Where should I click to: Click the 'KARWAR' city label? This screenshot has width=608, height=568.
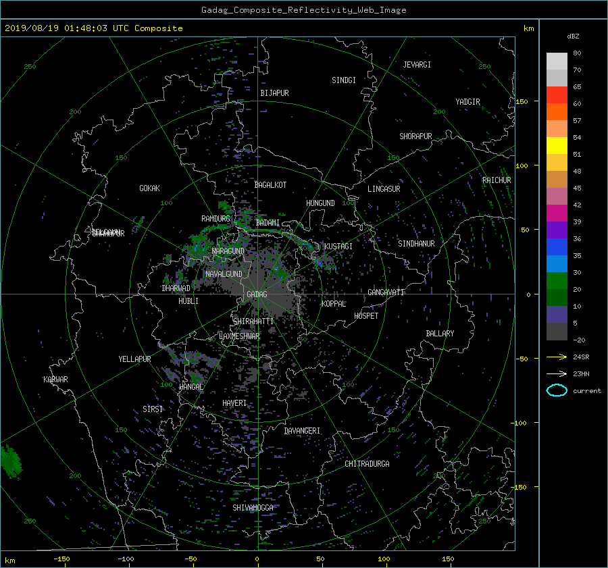(55, 380)
